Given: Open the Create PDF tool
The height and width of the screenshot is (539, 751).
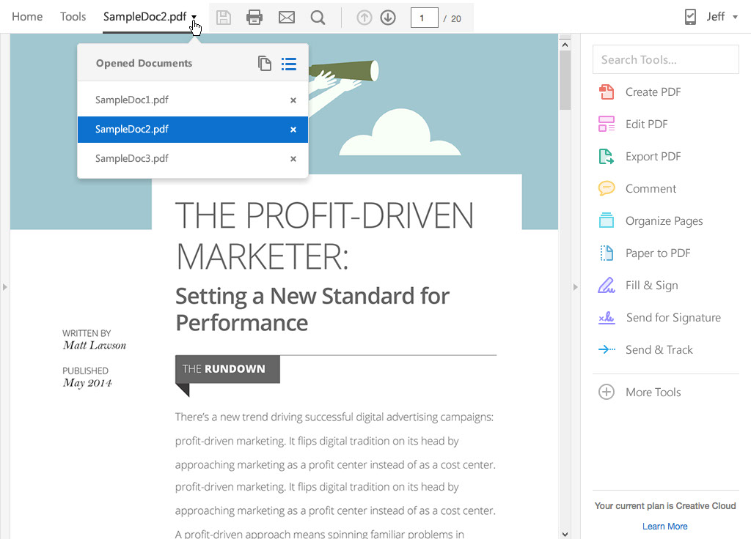Looking at the screenshot, I should click(652, 92).
